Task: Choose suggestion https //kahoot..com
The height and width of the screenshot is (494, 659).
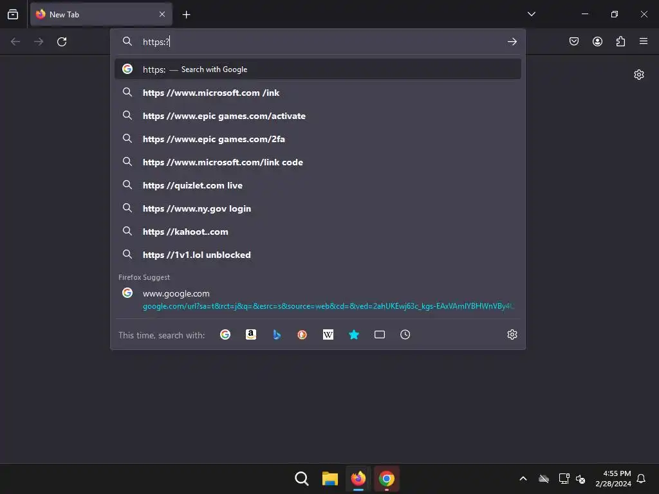Action: (x=318, y=232)
